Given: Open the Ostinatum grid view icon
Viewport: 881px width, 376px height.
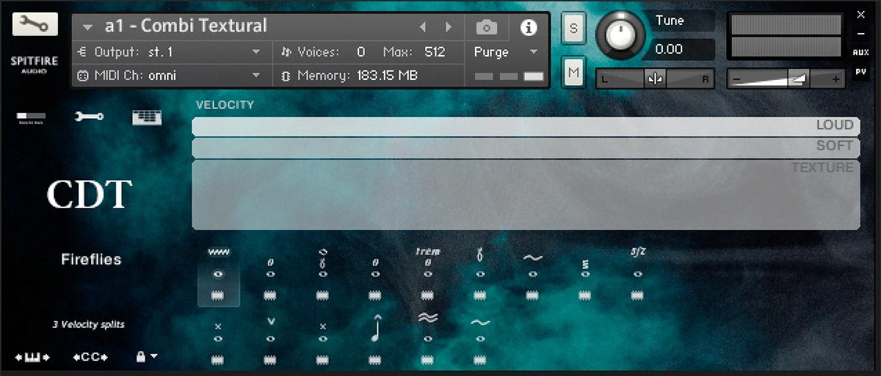Looking at the screenshot, I should tap(147, 117).
